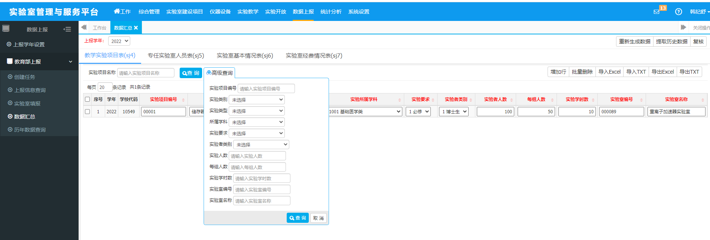710x240 pixels.
Task: Click the 复核 button
Action: click(698, 41)
